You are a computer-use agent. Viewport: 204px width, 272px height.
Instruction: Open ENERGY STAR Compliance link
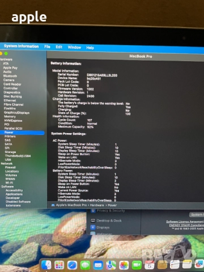point(186,225)
